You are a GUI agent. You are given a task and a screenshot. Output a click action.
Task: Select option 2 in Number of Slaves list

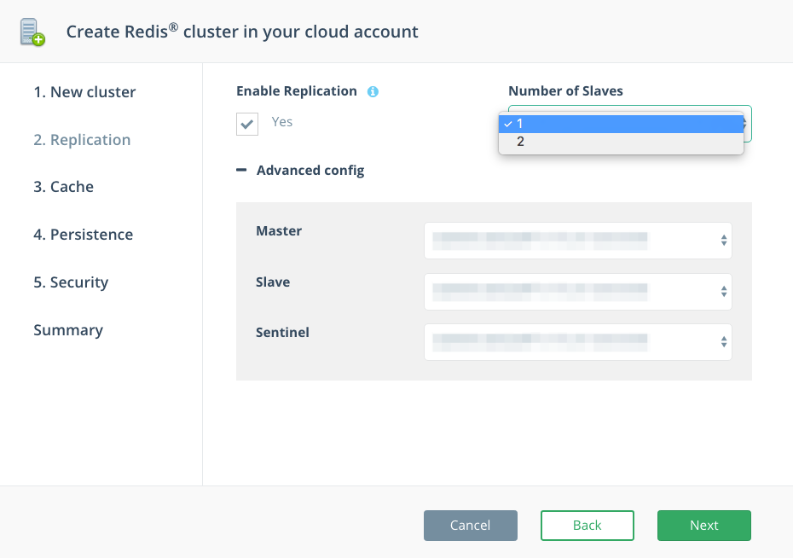621,142
